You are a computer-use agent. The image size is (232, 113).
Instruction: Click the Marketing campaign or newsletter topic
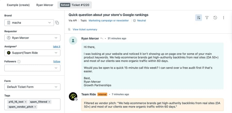[x=109, y=21]
